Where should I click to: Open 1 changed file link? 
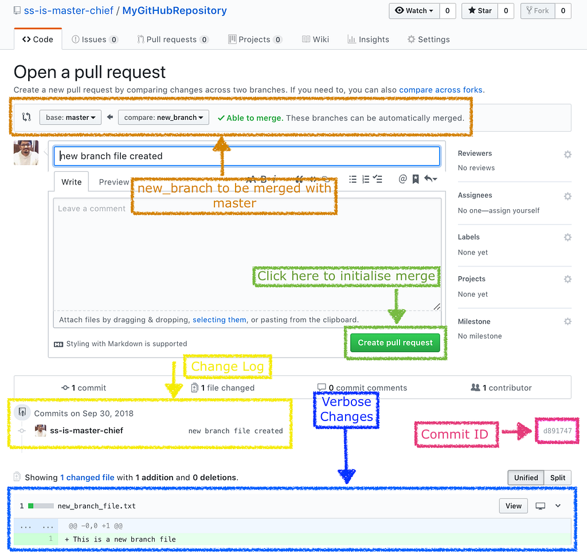pyautogui.click(x=87, y=477)
